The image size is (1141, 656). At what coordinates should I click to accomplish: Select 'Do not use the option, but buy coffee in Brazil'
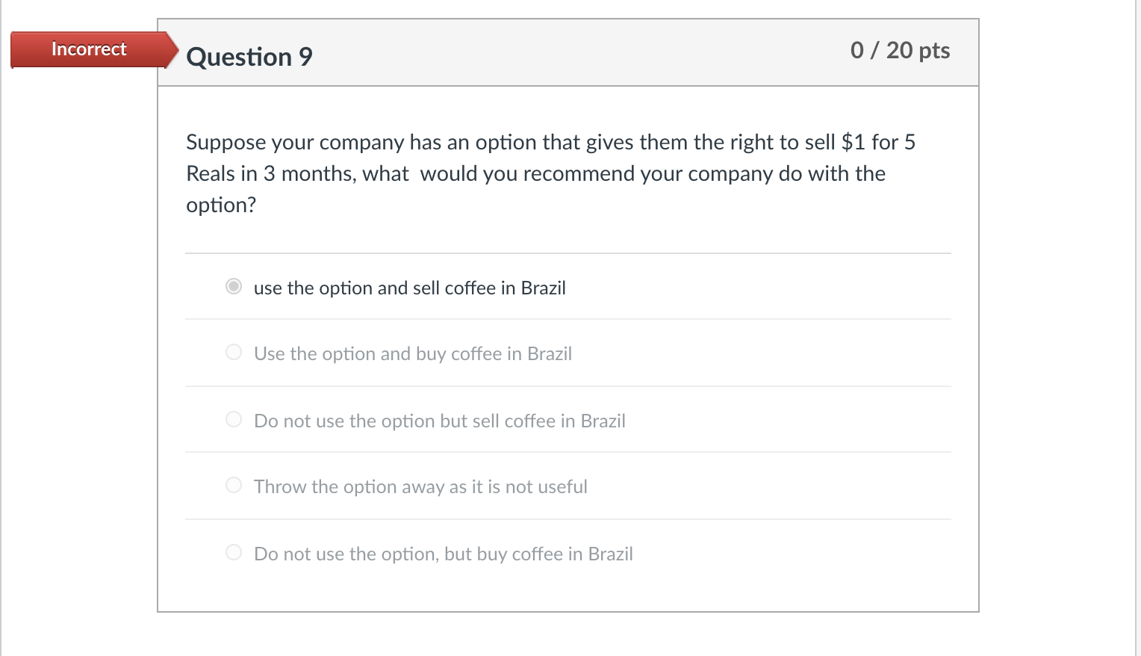point(443,554)
